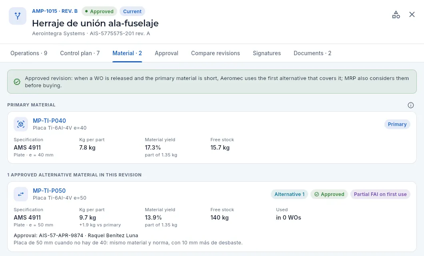
Task: Click the swap arrows icon next to MP-TI-P050
Action: pyautogui.click(x=21, y=194)
